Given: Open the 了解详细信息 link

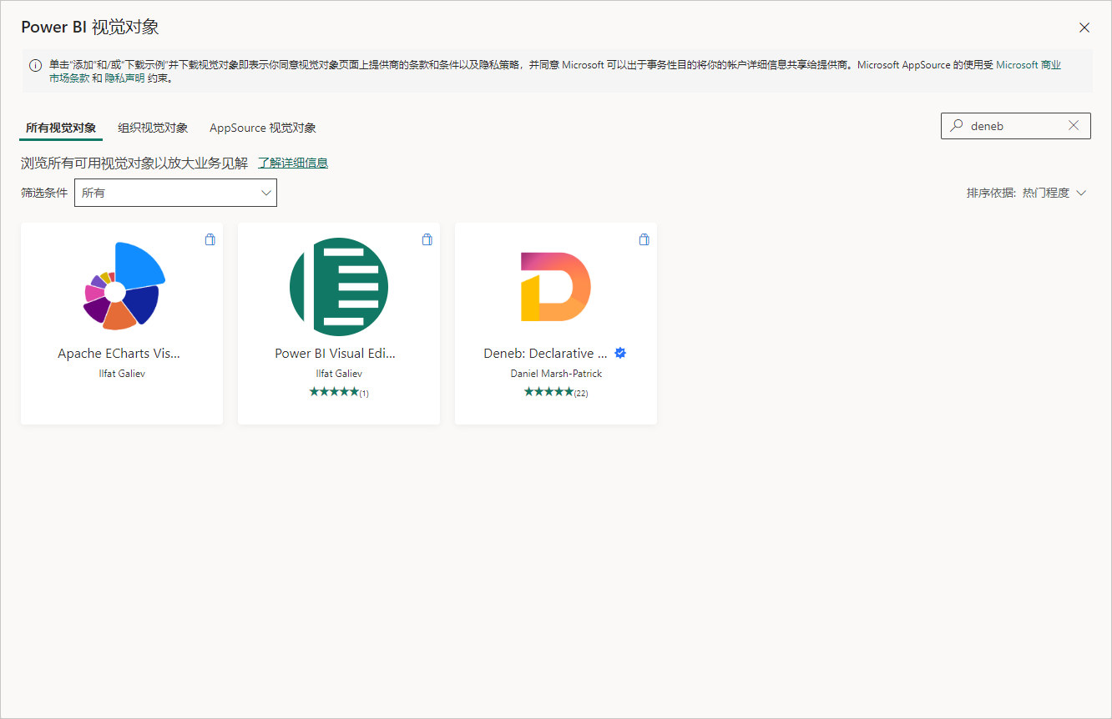Looking at the screenshot, I should [x=293, y=163].
